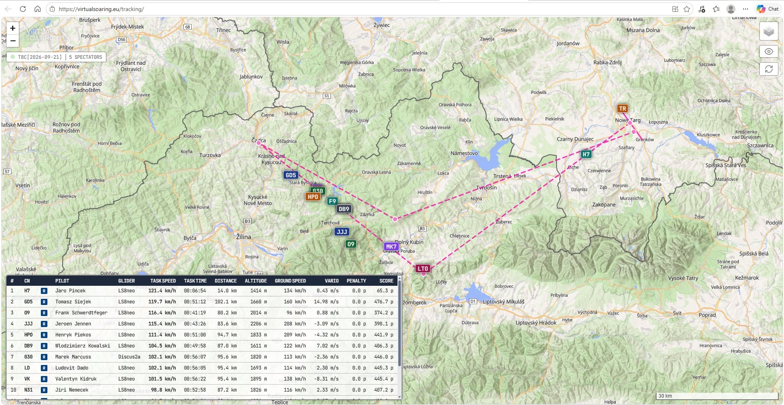Screen dimensions: 784x405
Task: Sort table by SCORE column header
Action: click(x=386, y=281)
